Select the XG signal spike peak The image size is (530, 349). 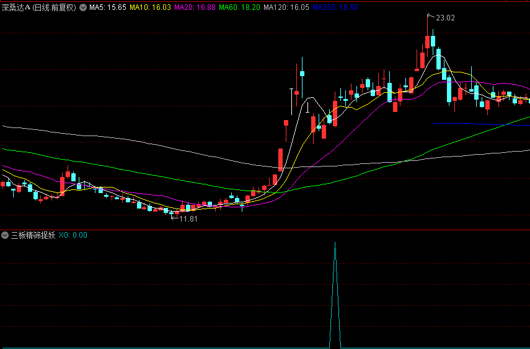tap(335, 243)
